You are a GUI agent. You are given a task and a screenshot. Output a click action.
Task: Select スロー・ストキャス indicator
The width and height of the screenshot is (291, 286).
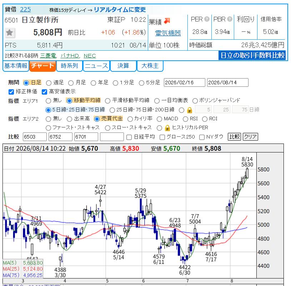107,128
